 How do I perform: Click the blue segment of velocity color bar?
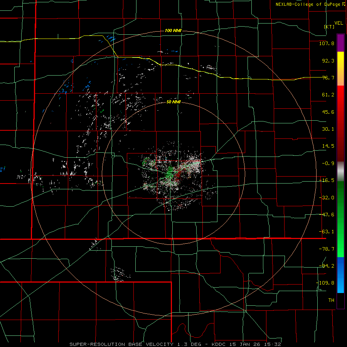340,275
